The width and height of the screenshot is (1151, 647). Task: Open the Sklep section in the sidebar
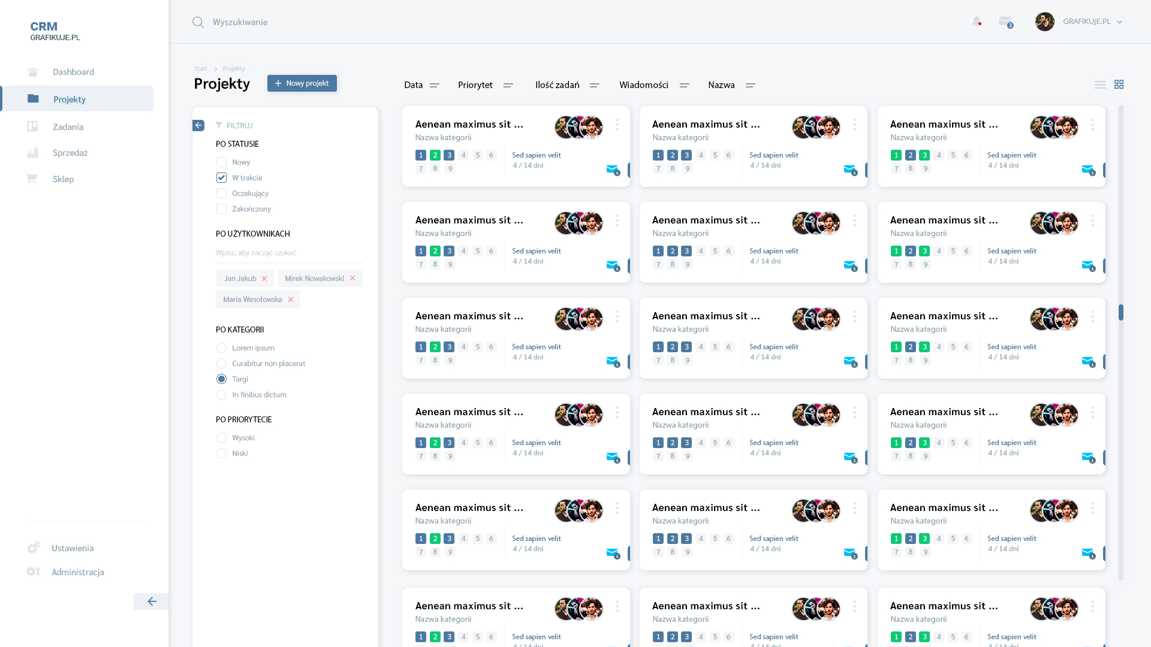[64, 179]
